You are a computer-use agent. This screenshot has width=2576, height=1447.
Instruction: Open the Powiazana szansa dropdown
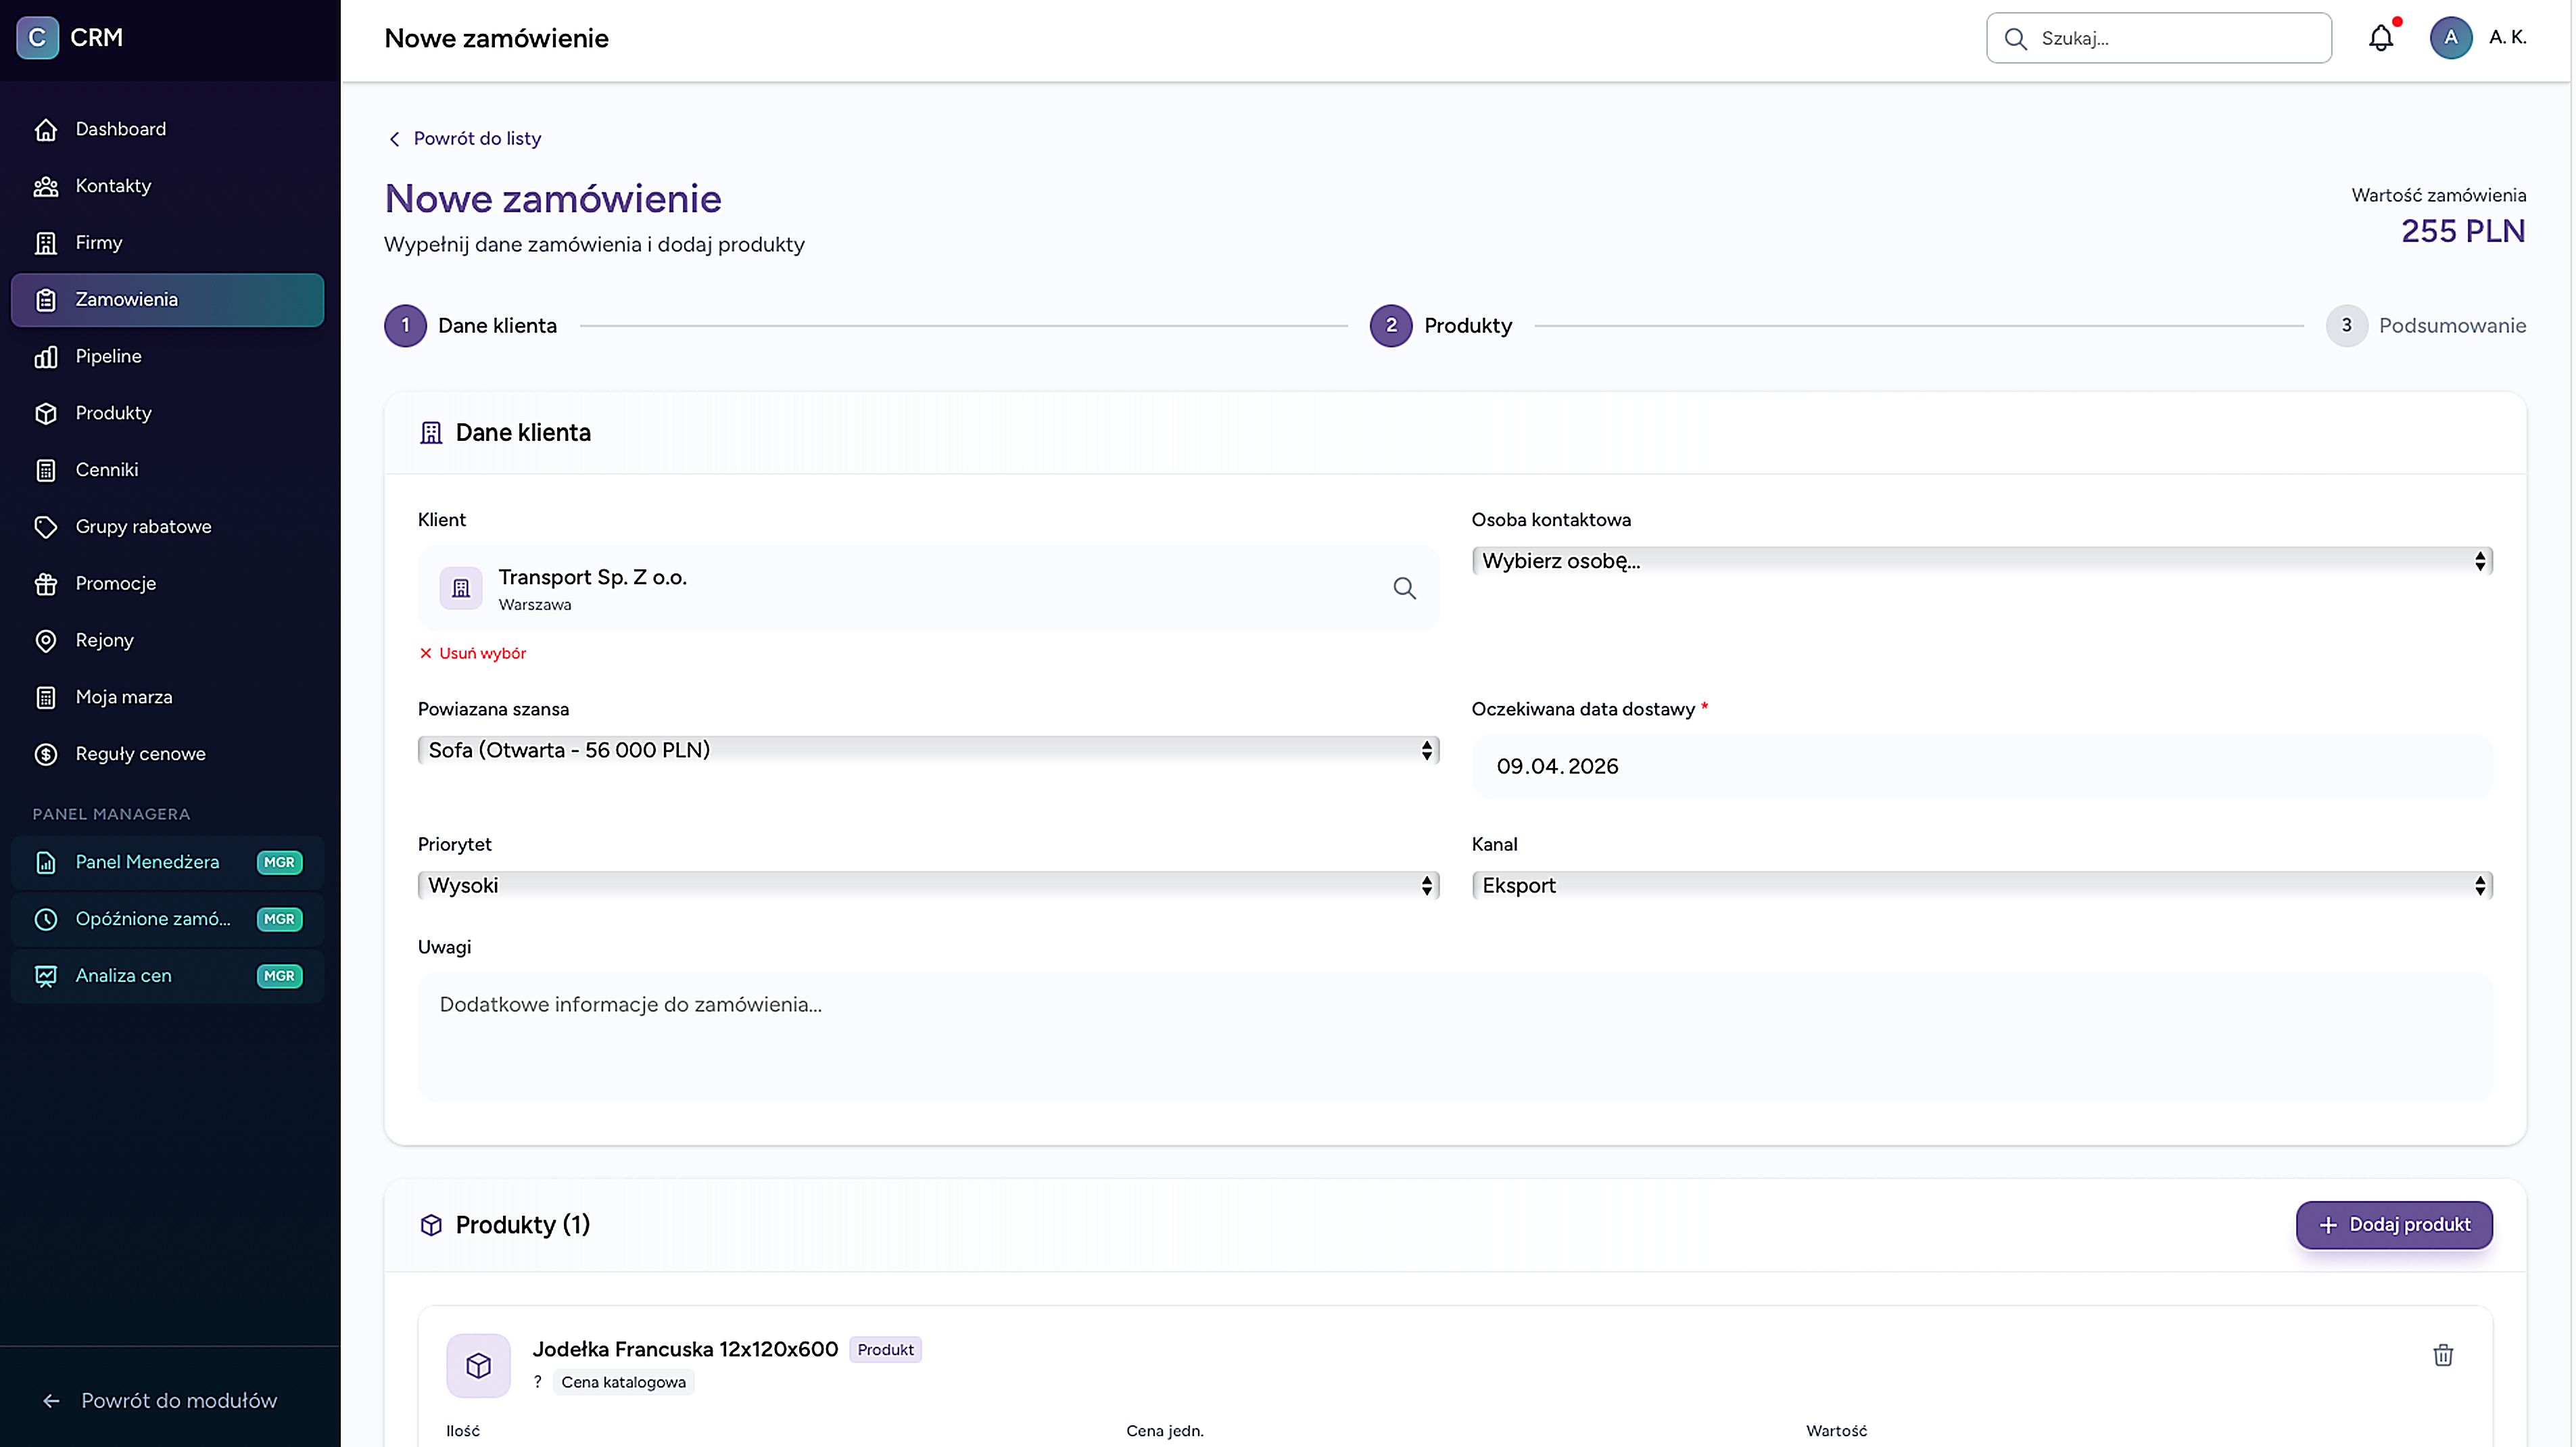click(x=928, y=750)
